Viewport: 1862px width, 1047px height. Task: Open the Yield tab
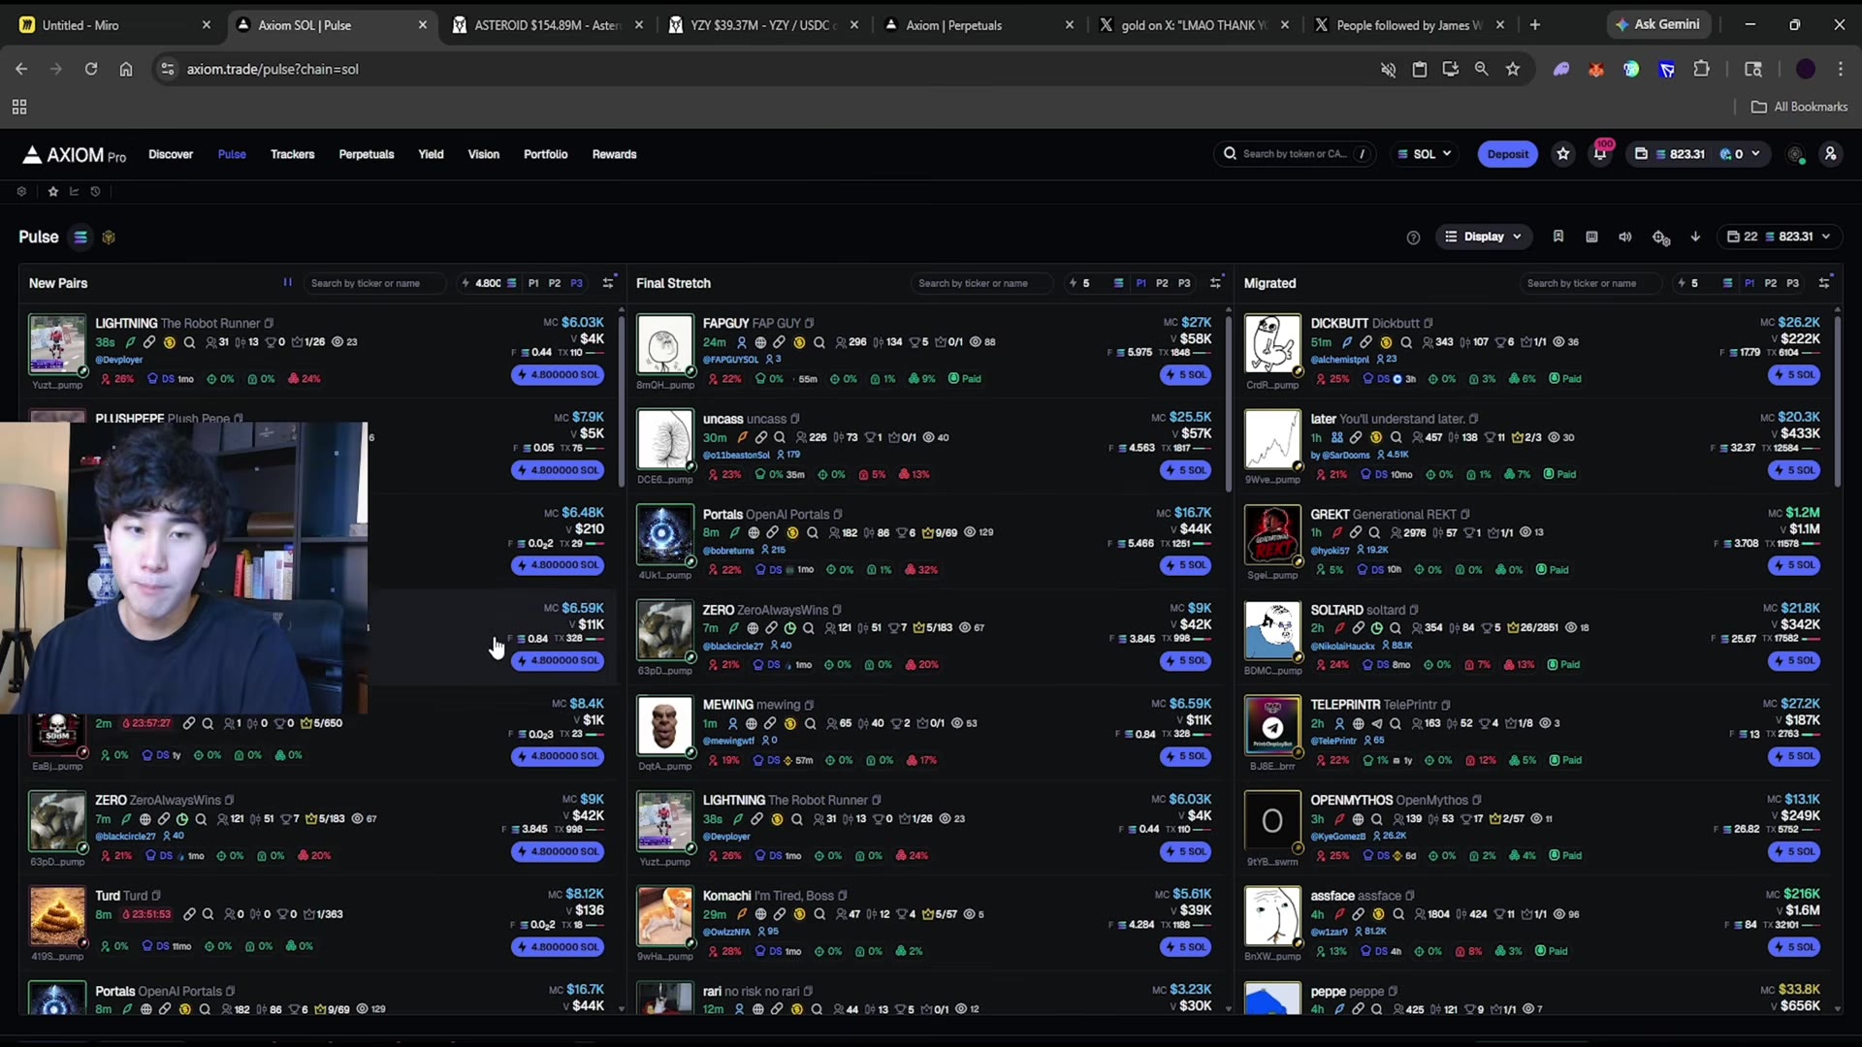[431, 154]
